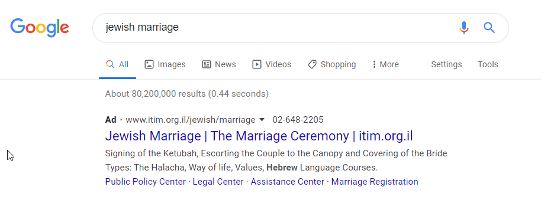This screenshot has height=223, width=541.
Task: Open the Settings menu
Action: 446,64
